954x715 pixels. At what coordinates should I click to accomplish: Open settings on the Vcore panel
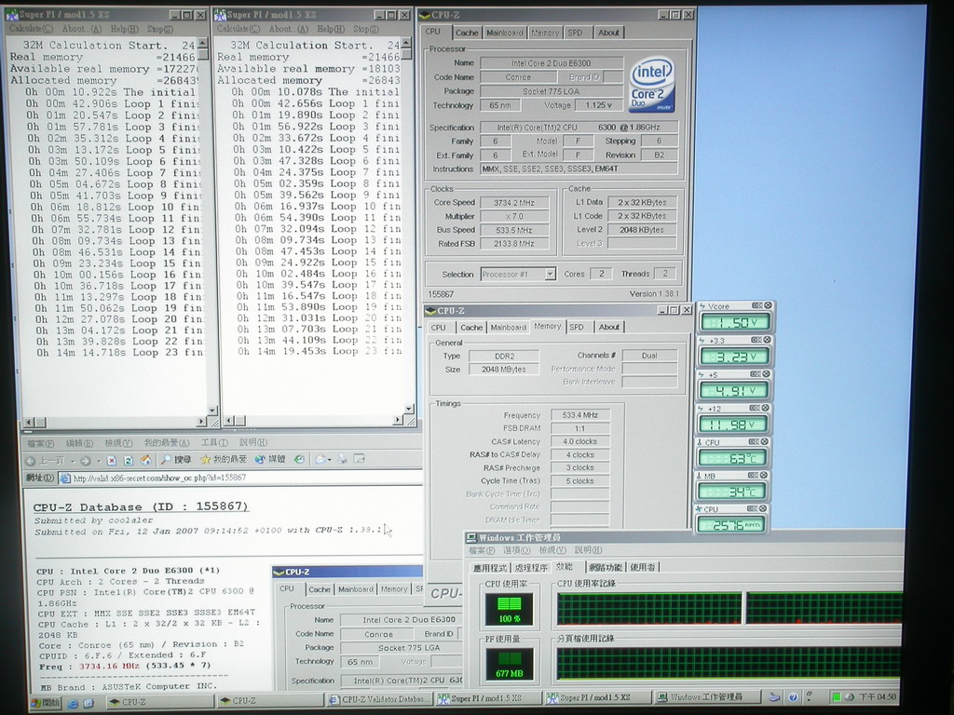[x=756, y=305]
